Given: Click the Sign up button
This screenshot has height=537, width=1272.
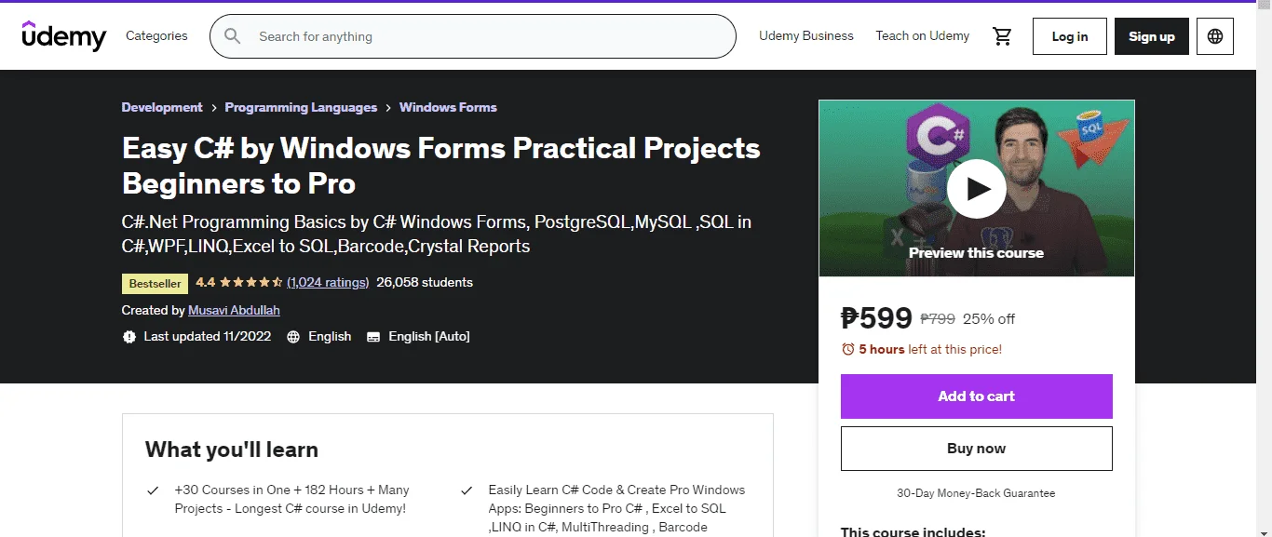Looking at the screenshot, I should tap(1152, 36).
